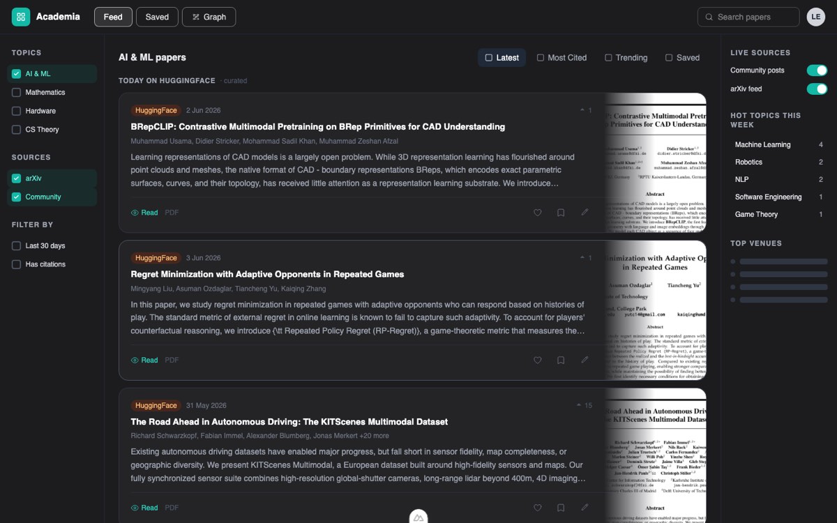Switch to the Saved tab in header

point(157,17)
